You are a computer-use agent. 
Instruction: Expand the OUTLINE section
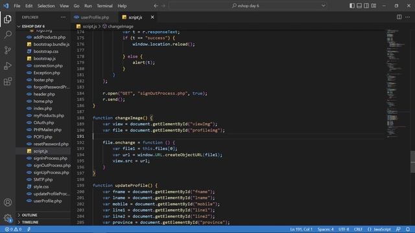tap(30, 215)
